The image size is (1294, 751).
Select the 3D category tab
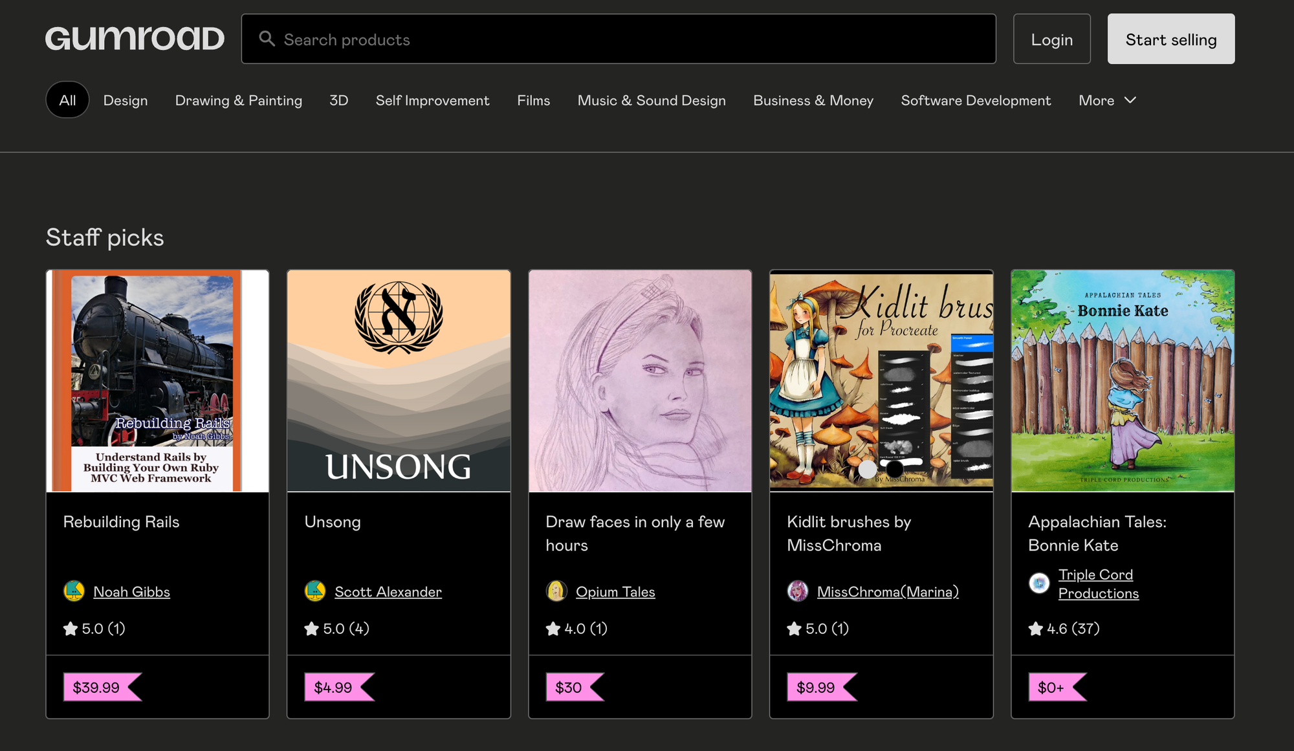[339, 99]
